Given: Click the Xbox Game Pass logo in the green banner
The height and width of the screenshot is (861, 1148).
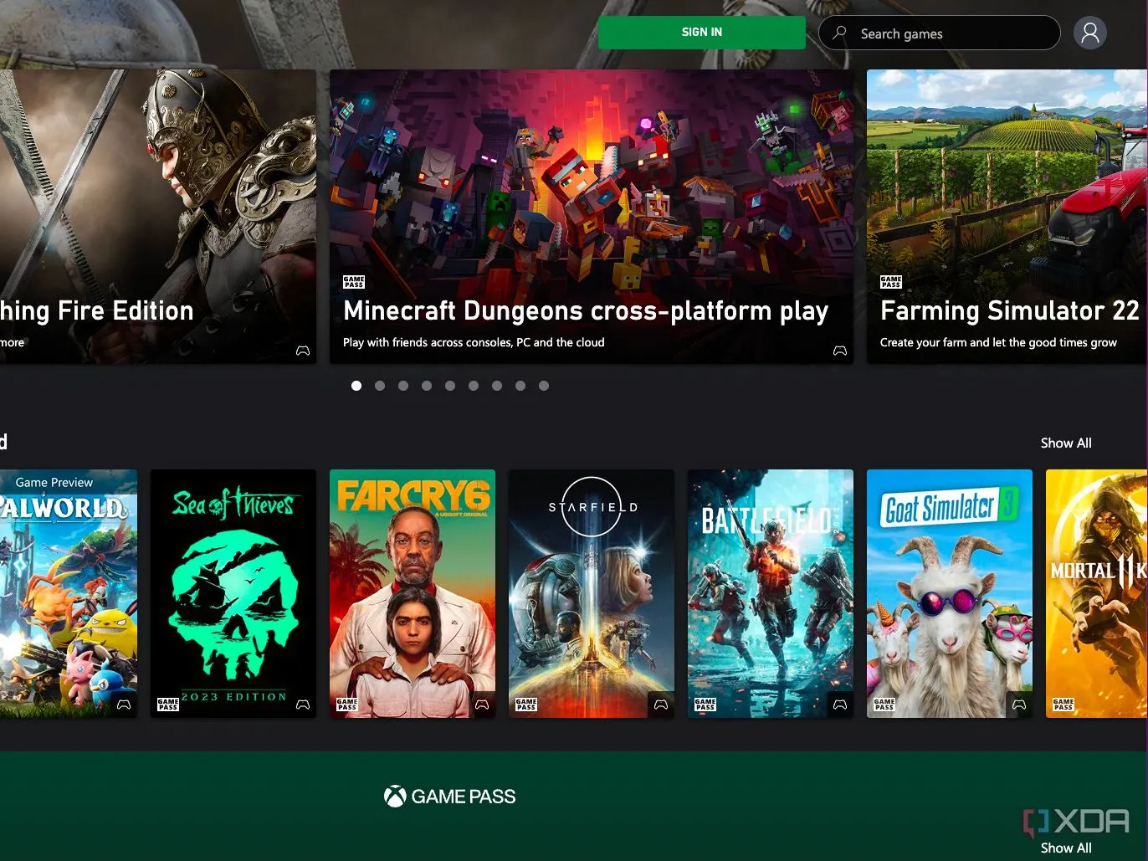Looking at the screenshot, I should point(449,796).
